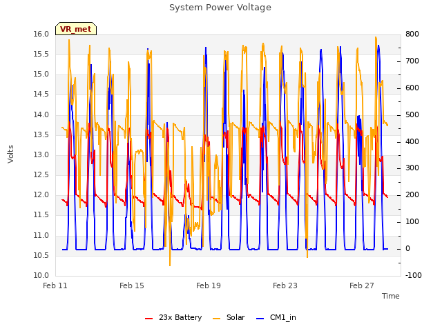Click the 100 right axis value

click(x=412, y=222)
